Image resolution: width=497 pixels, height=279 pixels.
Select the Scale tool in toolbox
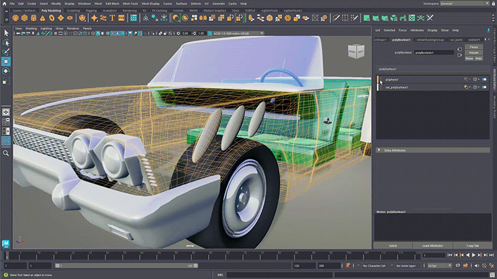(x=6, y=81)
